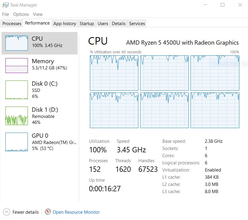248x220 pixels.
Task: Open the Services tab
Action: pyautogui.click(x=137, y=24)
